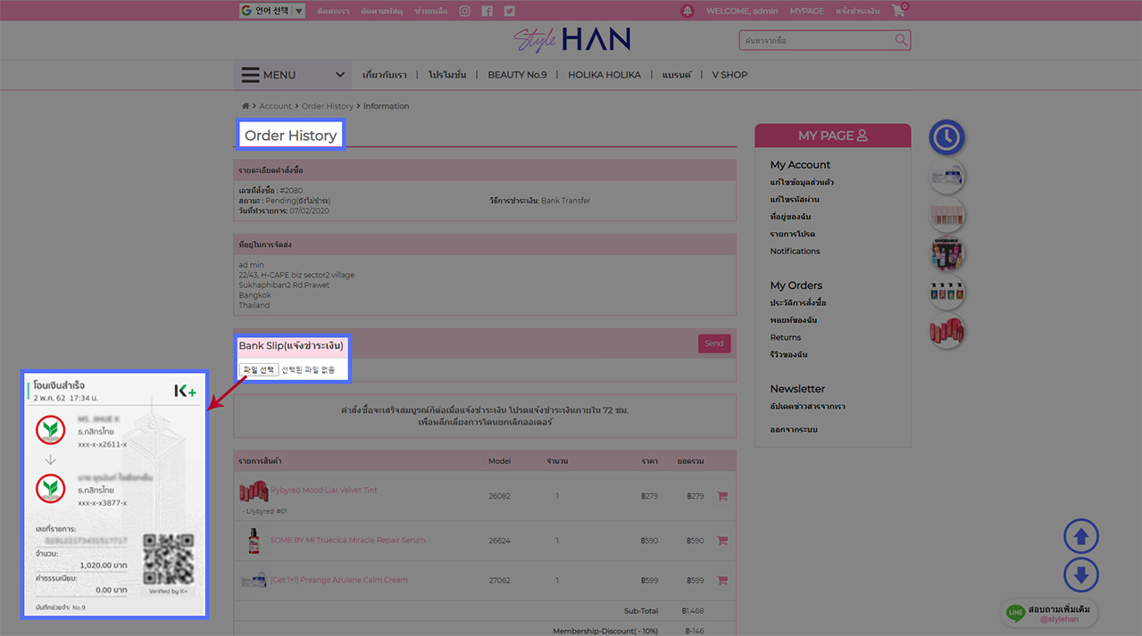
Task: Reorder Preange Azulene Calm Cream cart icon
Action: coord(722,581)
